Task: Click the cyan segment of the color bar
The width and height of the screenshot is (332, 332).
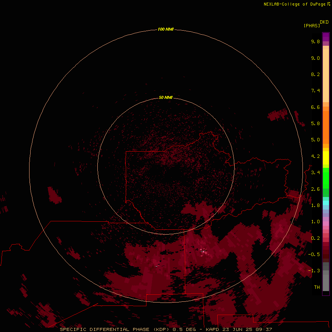Action: 326,203
